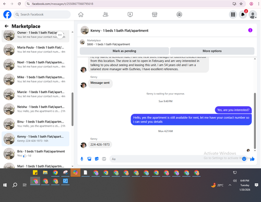Click the address bar URL
Viewport: 261px width, 202px height.
[63, 4]
